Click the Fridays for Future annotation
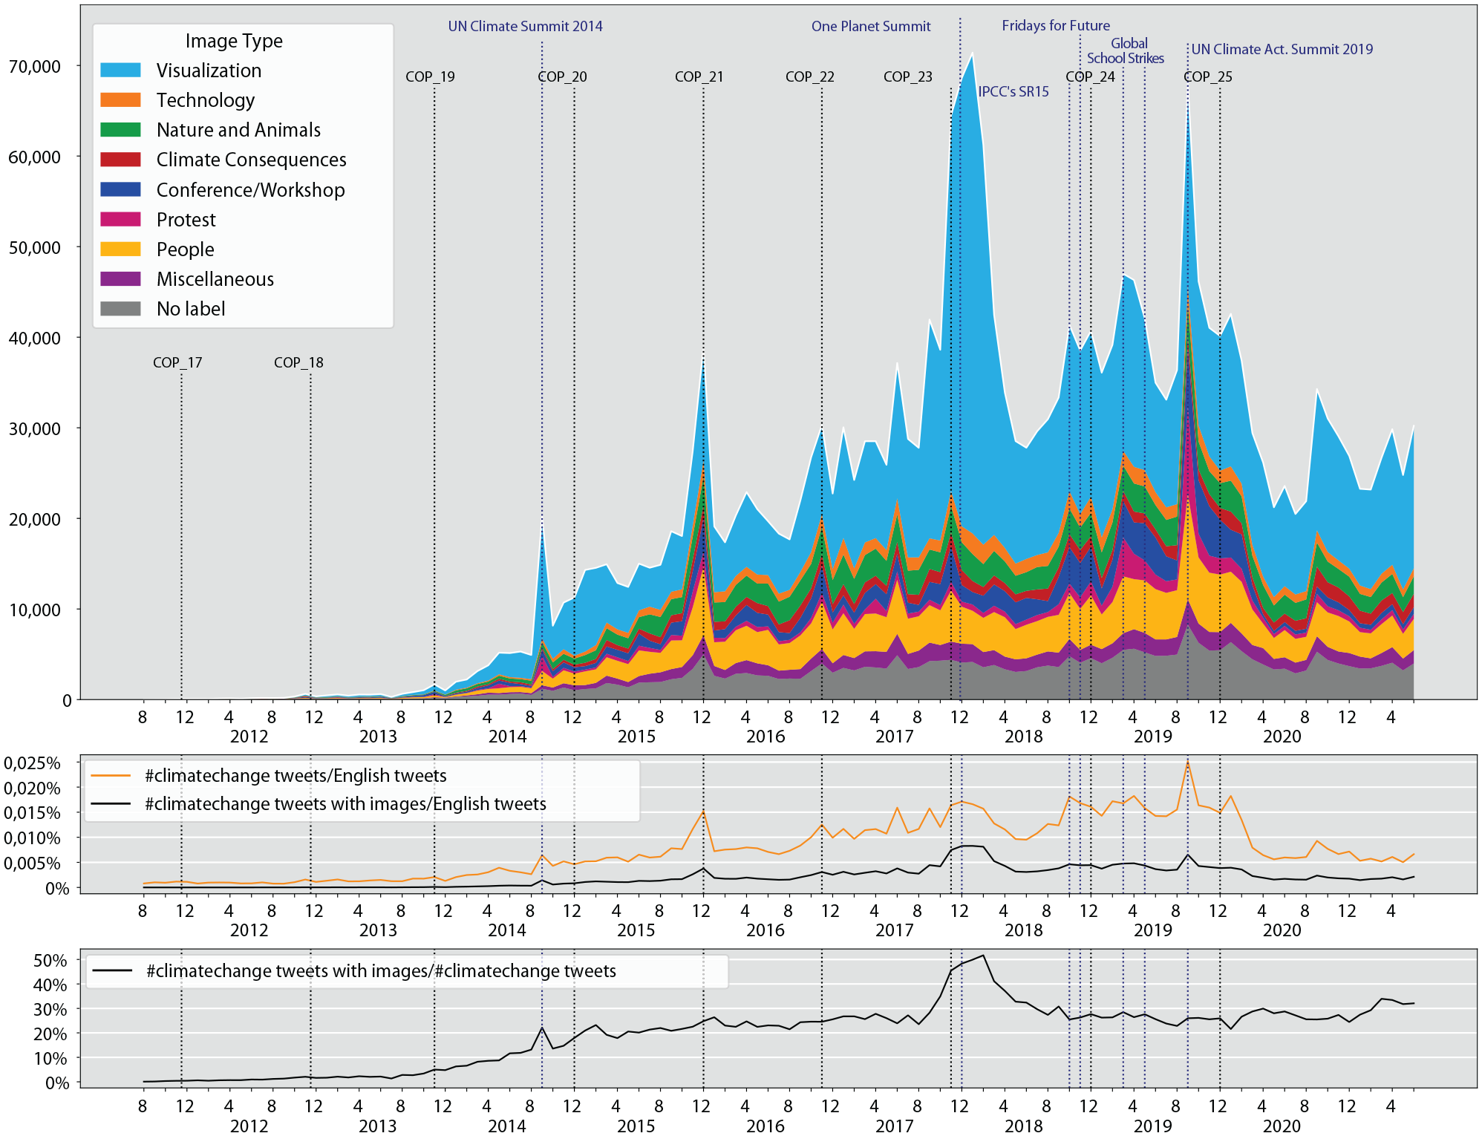The width and height of the screenshot is (1482, 1136). click(x=1056, y=25)
